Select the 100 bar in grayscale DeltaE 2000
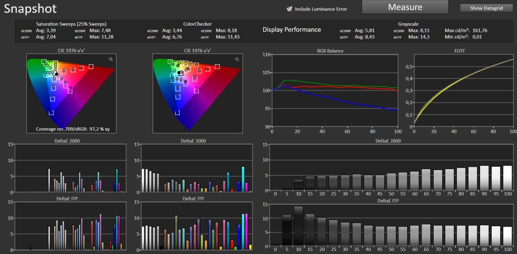517x254 pixels. (507, 178)
